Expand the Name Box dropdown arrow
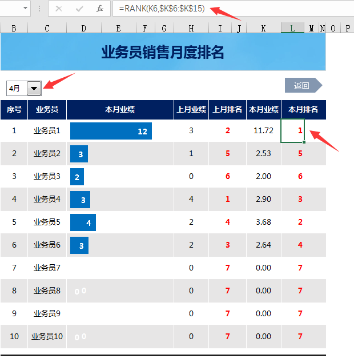The image size is (354, 362). click(25, 9)
